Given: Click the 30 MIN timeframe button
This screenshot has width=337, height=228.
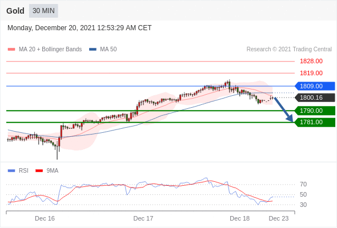Looking at the screenshot, I should tap(43, 11).
